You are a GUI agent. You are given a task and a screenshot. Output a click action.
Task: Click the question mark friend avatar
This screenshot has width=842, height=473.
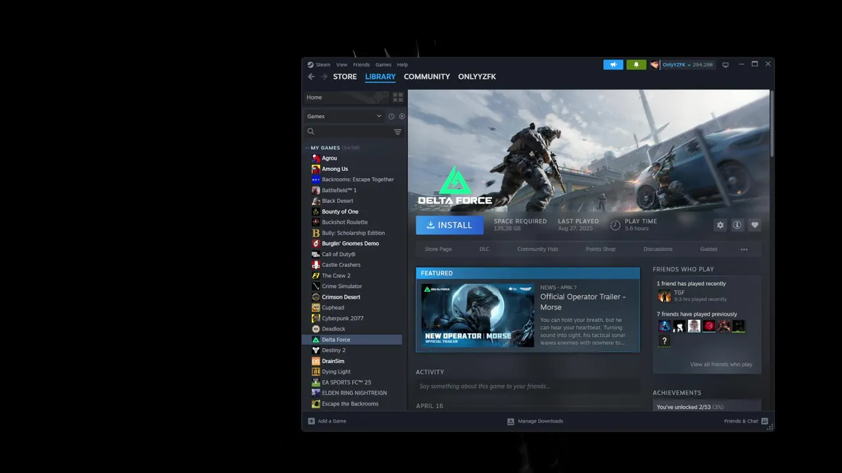[665, 341]
